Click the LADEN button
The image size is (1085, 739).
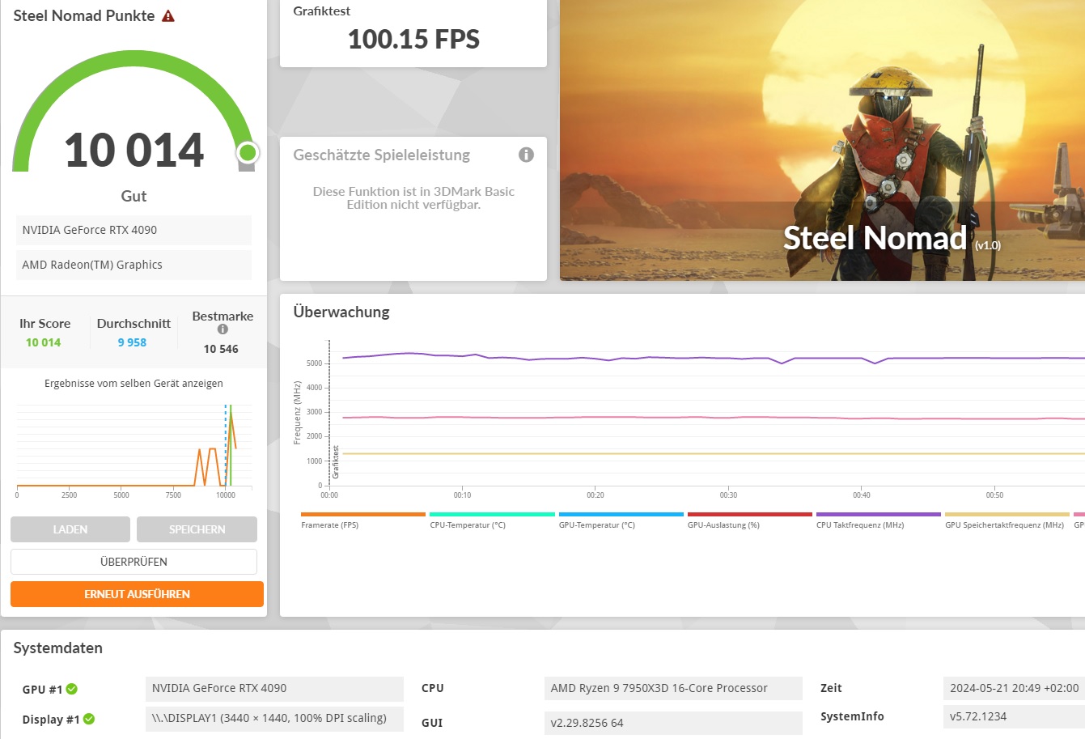(x=70, y=529)
